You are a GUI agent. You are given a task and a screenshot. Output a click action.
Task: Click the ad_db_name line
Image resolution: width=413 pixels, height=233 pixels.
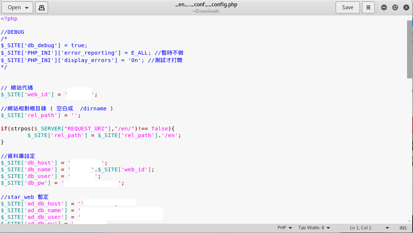tap(82, 210)
